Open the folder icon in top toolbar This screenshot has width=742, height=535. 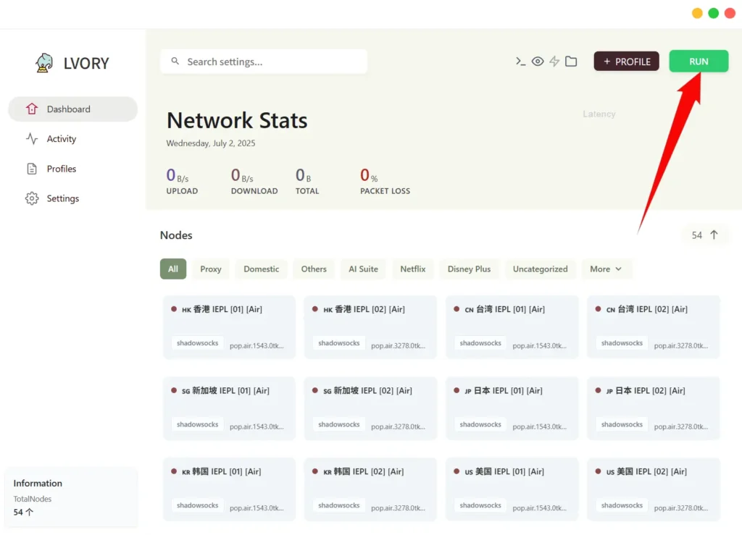pos(571,62)
